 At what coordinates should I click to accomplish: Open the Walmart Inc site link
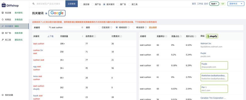[x=206, y=43]
